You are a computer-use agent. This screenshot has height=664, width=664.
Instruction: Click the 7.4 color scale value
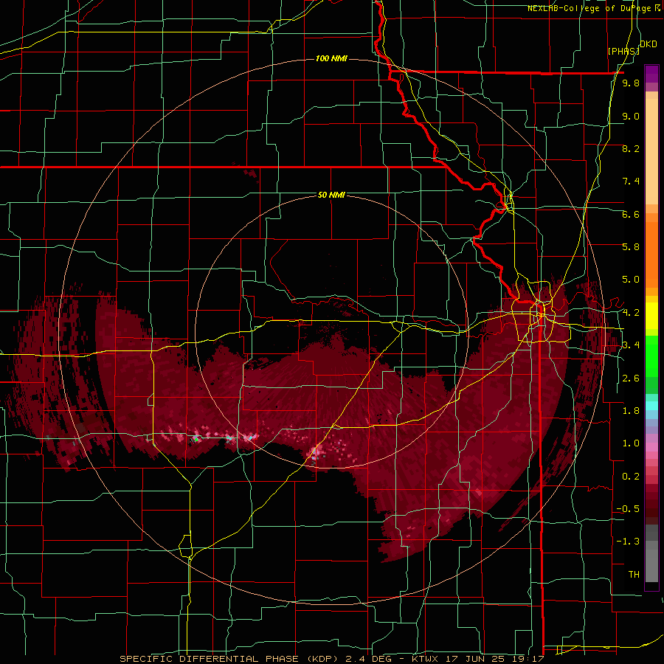point(631,181)
